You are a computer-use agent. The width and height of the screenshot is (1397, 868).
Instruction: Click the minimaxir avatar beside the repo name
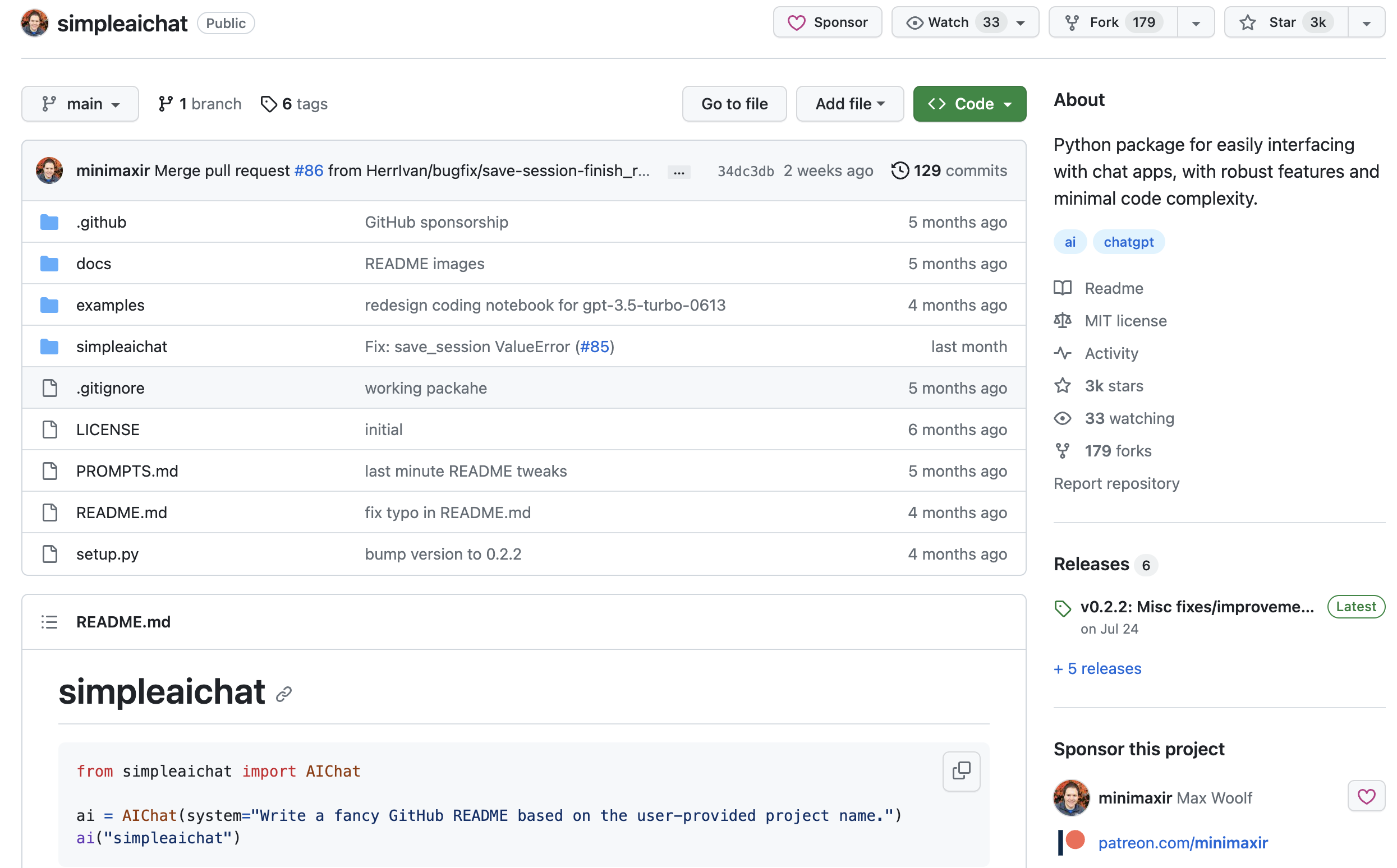click(34, 23)
